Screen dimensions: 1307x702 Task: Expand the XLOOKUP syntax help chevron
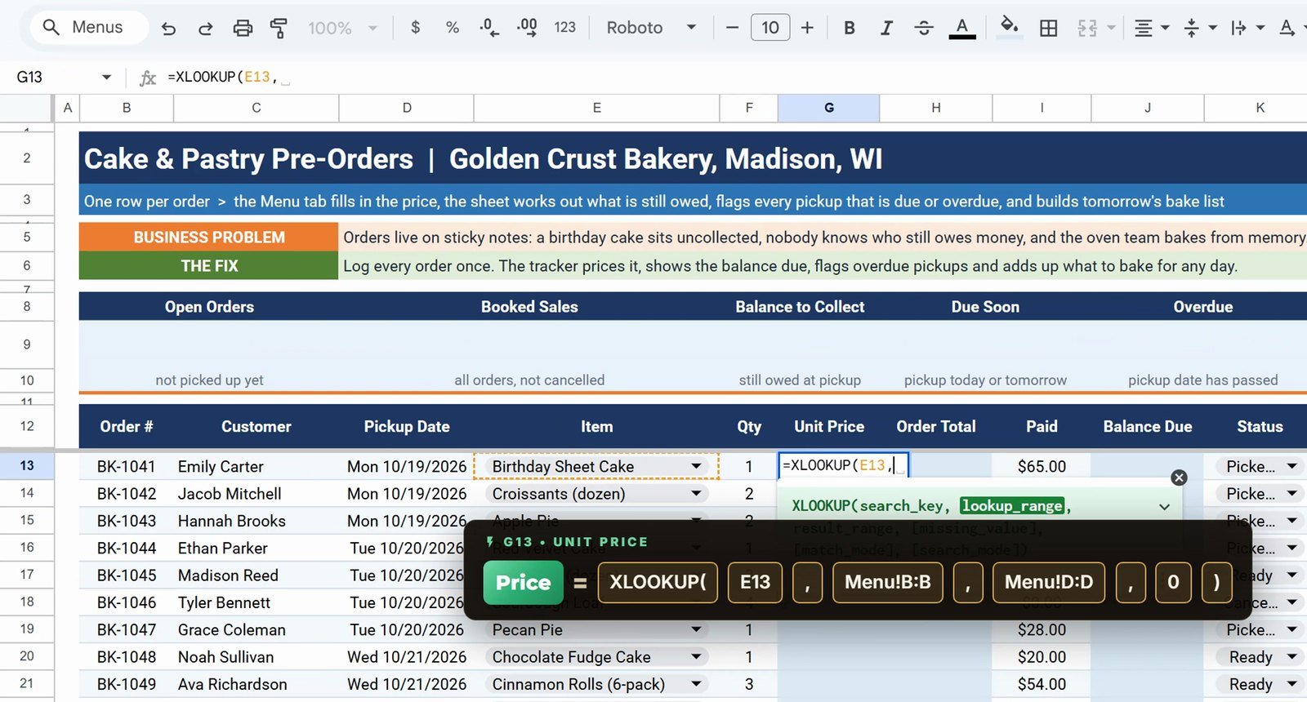coord(1164,507)
